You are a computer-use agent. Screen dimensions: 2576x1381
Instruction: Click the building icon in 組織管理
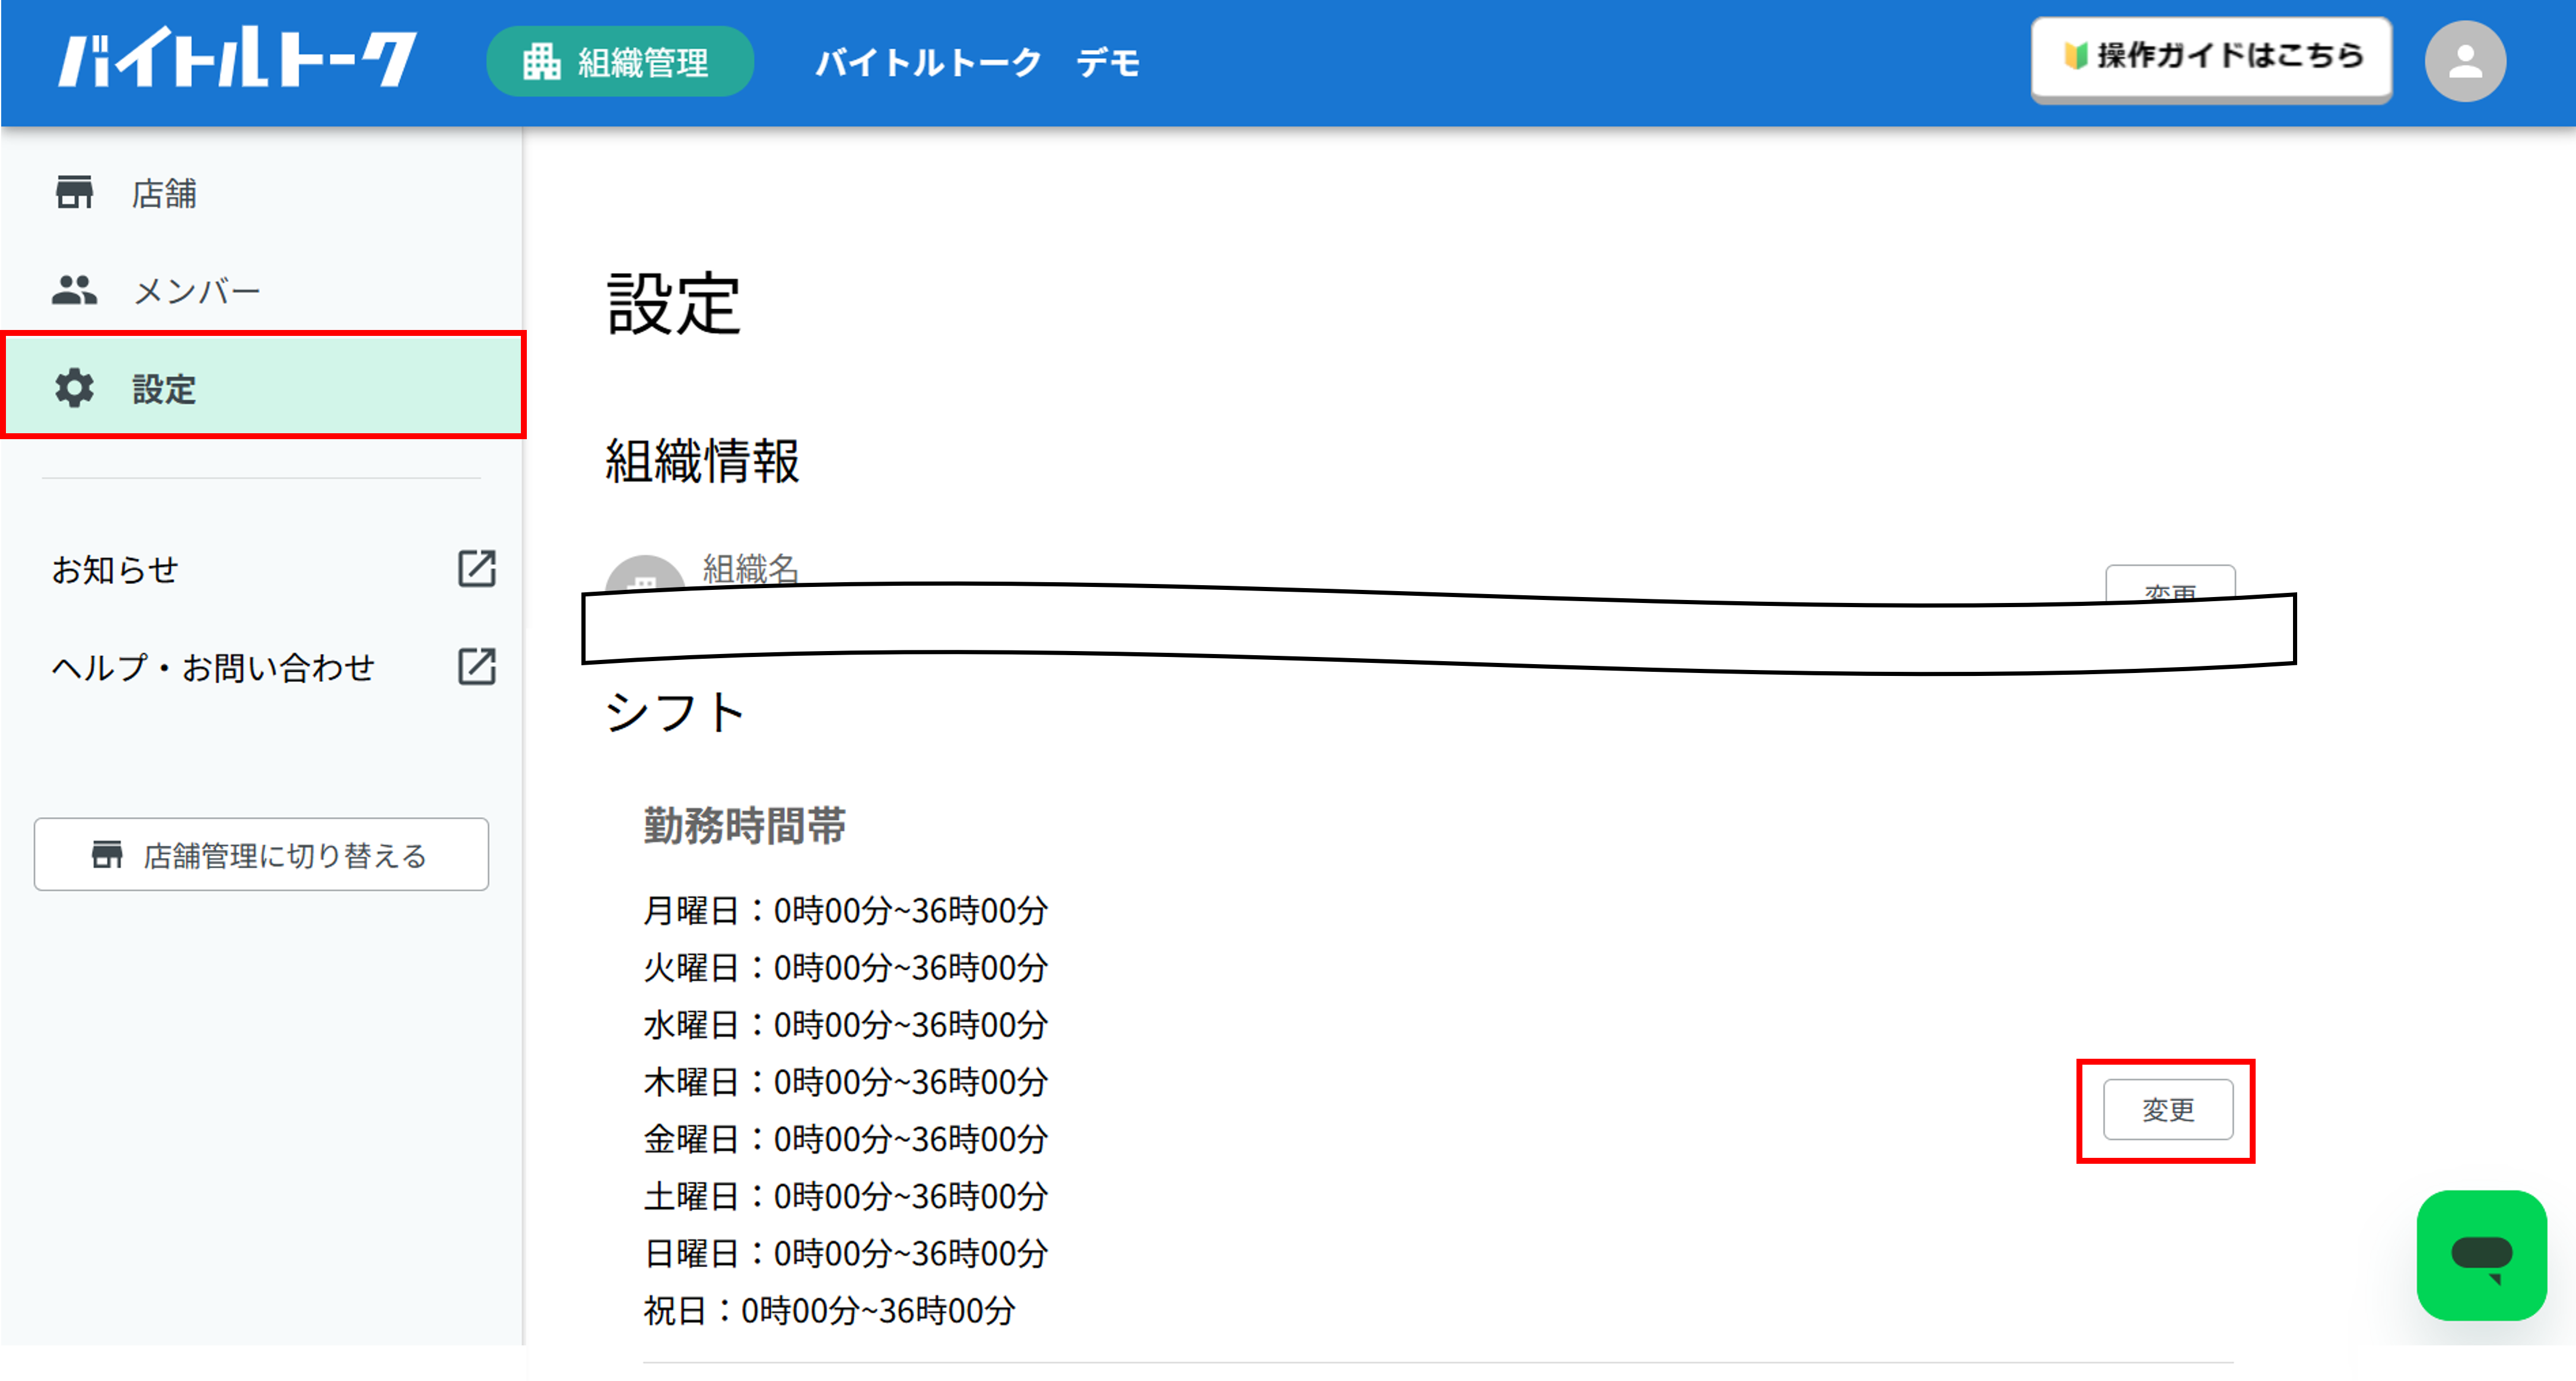click(x=541, y=62)
